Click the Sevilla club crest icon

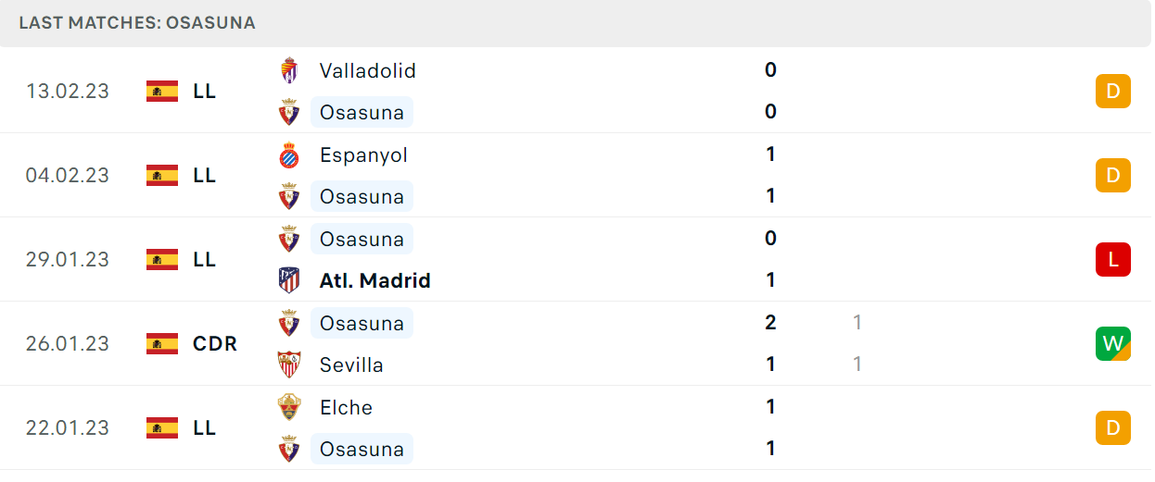(289, 365)
